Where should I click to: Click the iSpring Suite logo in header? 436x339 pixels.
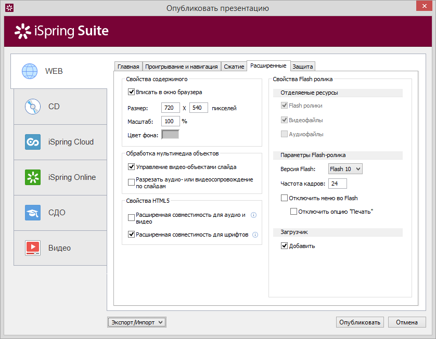[61, 31]
